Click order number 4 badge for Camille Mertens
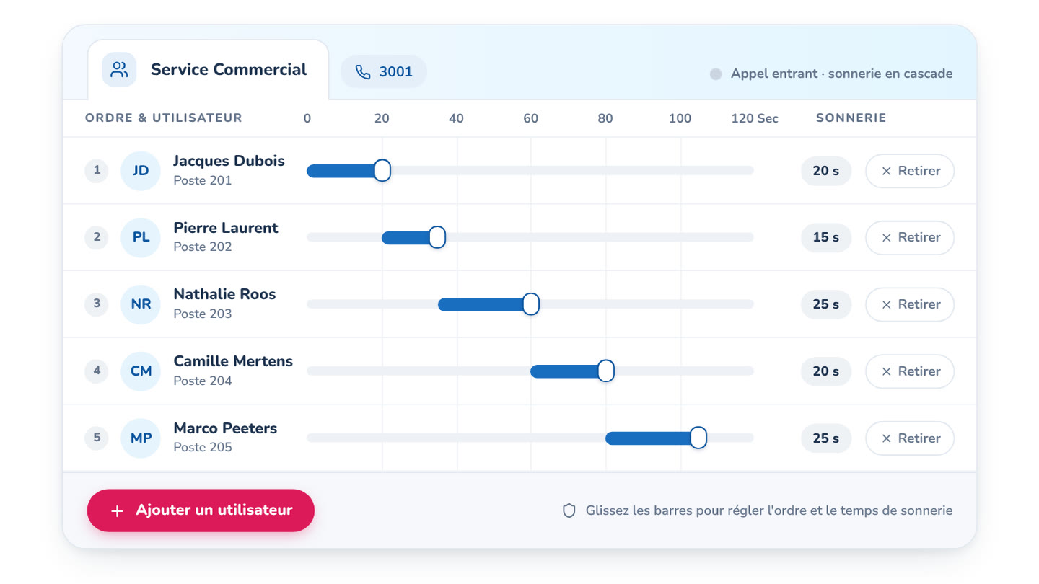 click(97, 371)
